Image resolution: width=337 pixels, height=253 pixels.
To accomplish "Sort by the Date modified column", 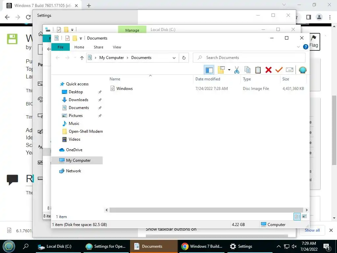I will [208, 79].
